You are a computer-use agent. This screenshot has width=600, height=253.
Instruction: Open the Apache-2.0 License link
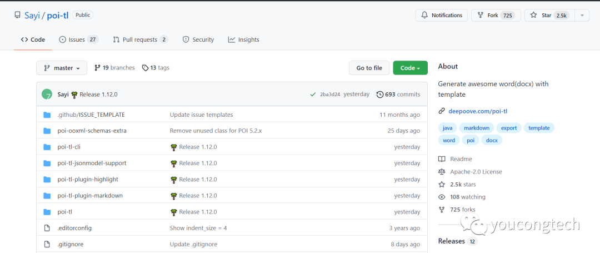click(x=476, y=171)
